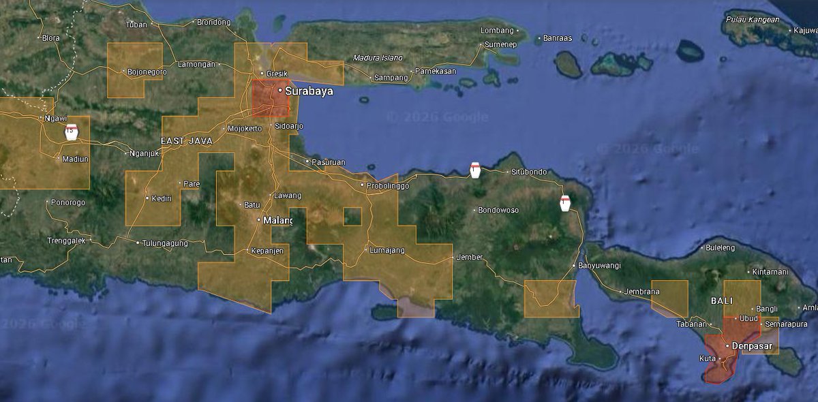Select the Bojonegoro label
The width and height of the screenshot is (818, 402).
pos(147,71)
